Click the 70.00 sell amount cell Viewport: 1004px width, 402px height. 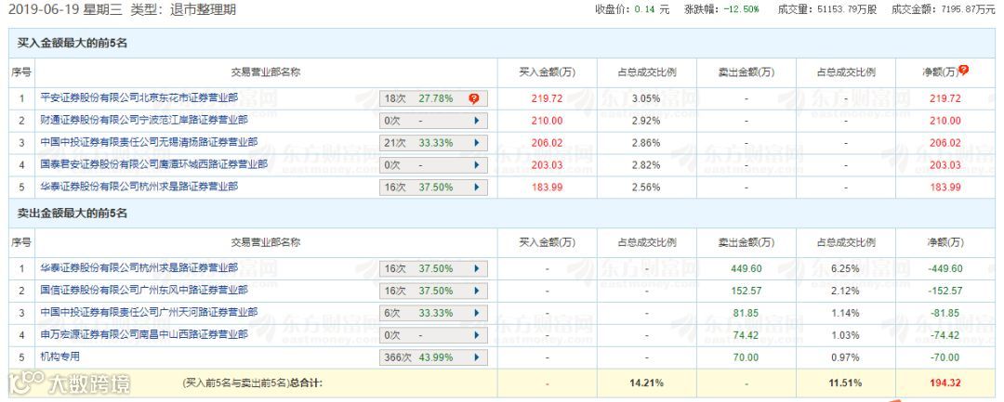746,357
